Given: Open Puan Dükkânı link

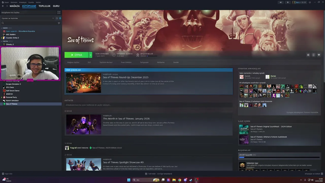Looking at the screenshot, I should tap(126, 62).
